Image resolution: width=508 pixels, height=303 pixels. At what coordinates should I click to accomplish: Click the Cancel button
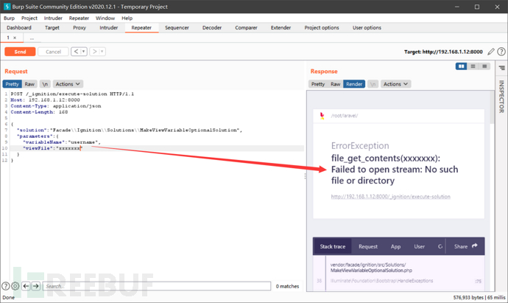click(53, 52)
